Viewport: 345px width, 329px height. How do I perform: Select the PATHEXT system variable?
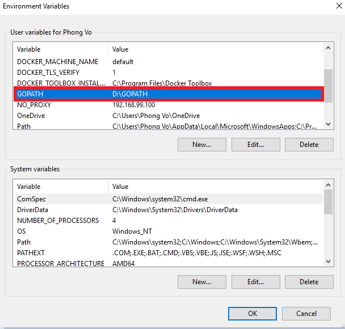point(170,252)
